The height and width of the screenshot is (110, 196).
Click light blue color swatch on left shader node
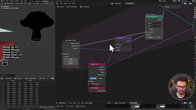coord(137,106)
